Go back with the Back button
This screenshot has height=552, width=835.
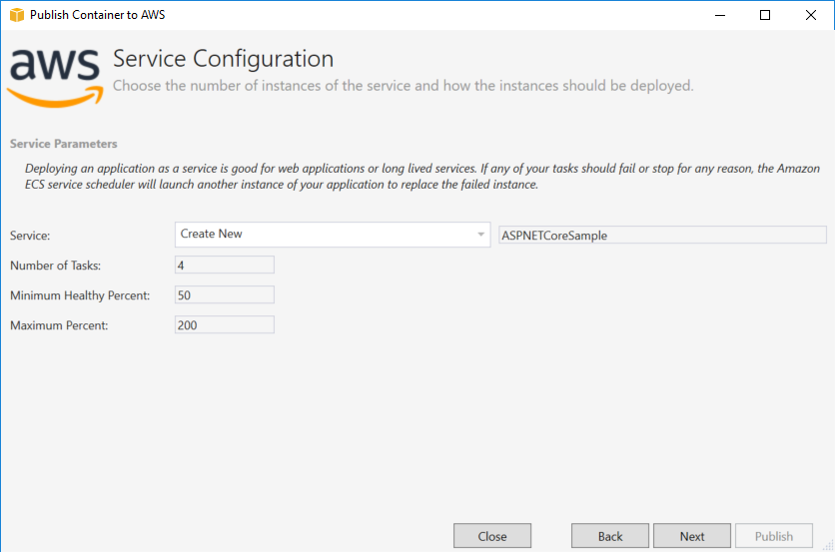pos(610,536)
